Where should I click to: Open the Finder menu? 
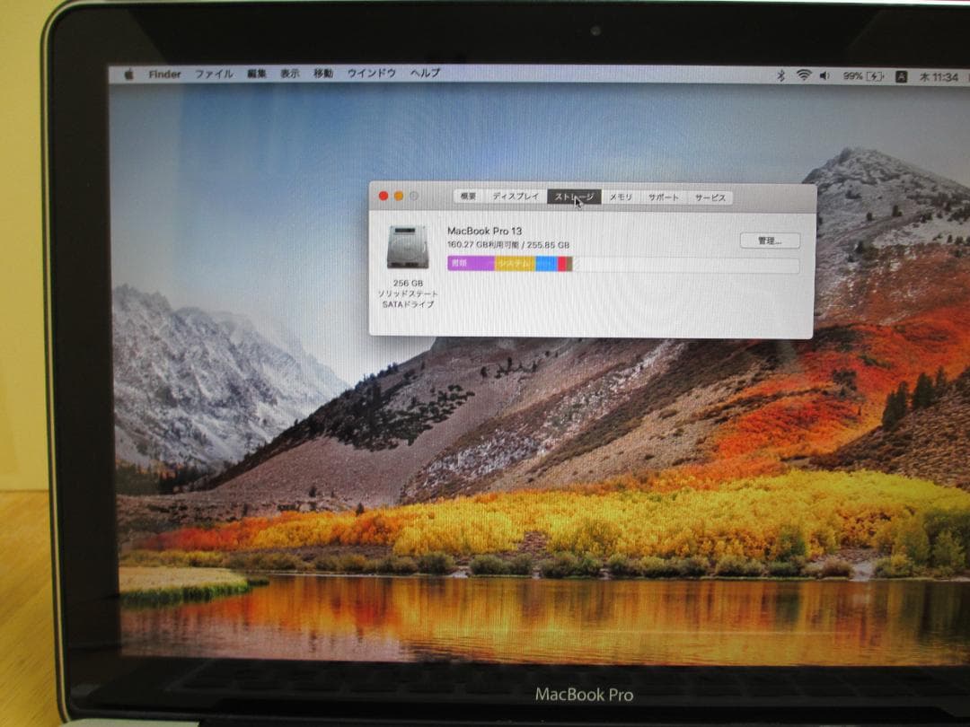pyautogui.click(x=164, y=74)
